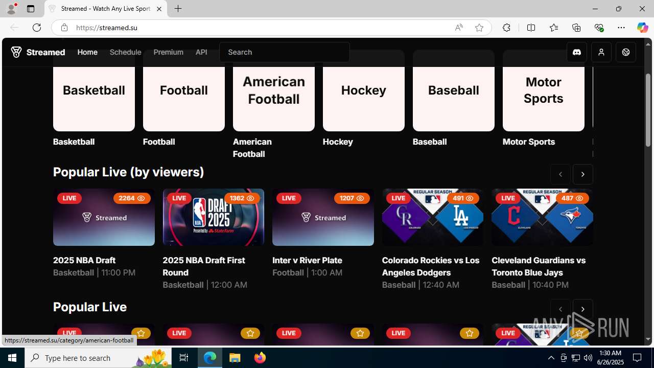
Task: Open the taskbar clock showing 1:30 AM
Action: pyautogui.click(x=610, y=358)
